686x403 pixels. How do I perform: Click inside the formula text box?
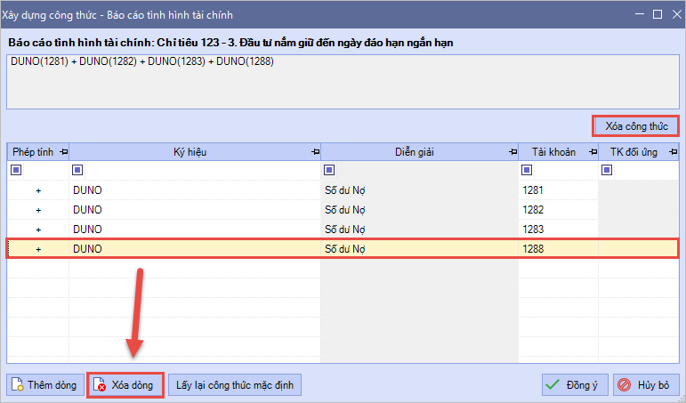tap(343, 86)
